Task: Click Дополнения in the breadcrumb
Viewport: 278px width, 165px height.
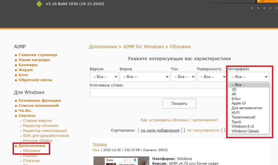Action: [x=103, y=47]
